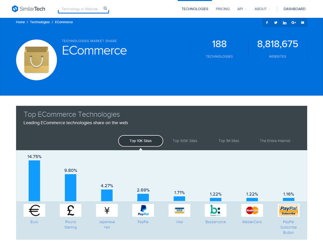Click the PayPal 2.69% bar

click(143, 198)
